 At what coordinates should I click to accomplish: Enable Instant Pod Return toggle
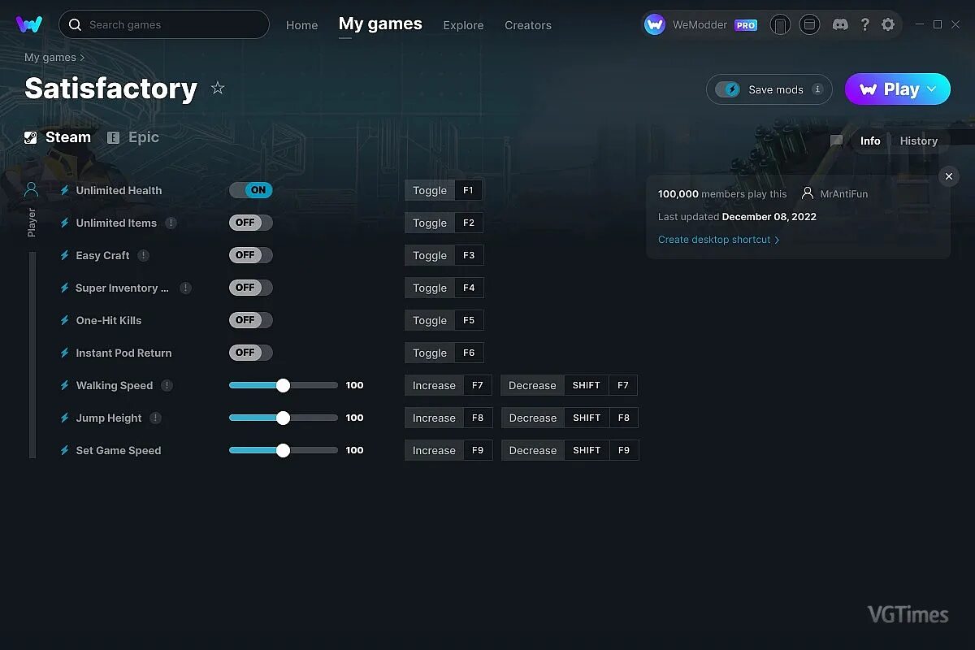(250, 353)
